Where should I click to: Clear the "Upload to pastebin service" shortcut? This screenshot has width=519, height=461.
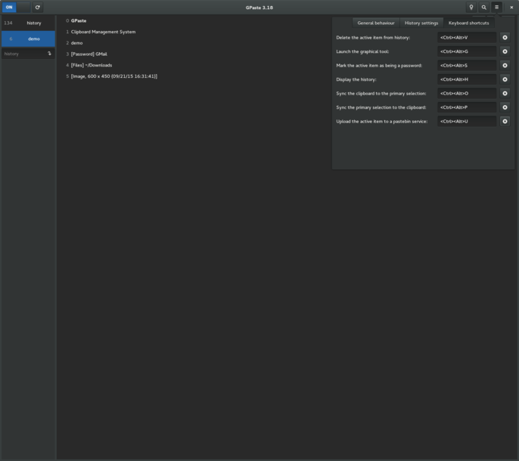pyautogui.click(x=505, y=121)
